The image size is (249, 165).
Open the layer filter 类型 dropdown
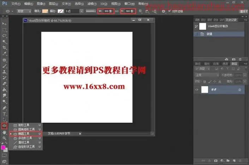click(x=202, y=69)
